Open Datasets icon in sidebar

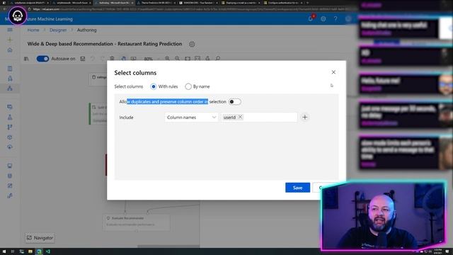10,107
